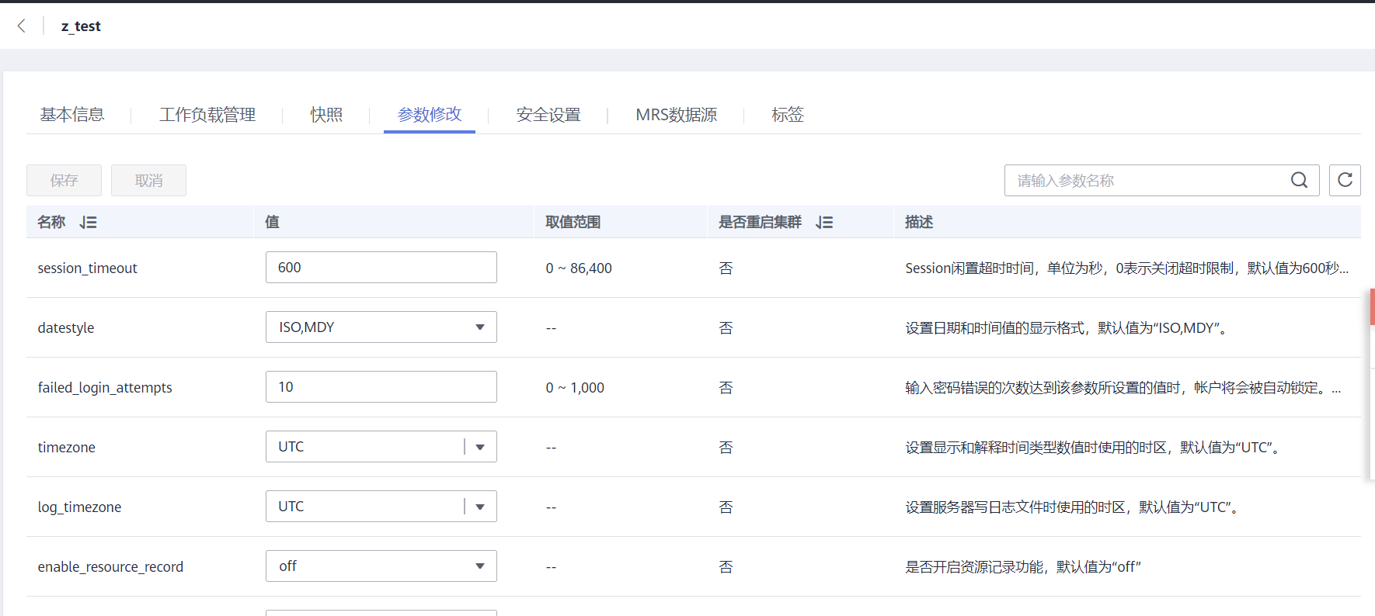Click the search magnifier icon
This screenshot has height=616, width=1375.
pyautogui.click(x=1299, y=180)
